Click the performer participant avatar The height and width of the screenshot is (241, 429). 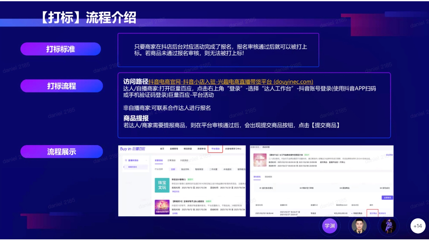pos(388,226)
